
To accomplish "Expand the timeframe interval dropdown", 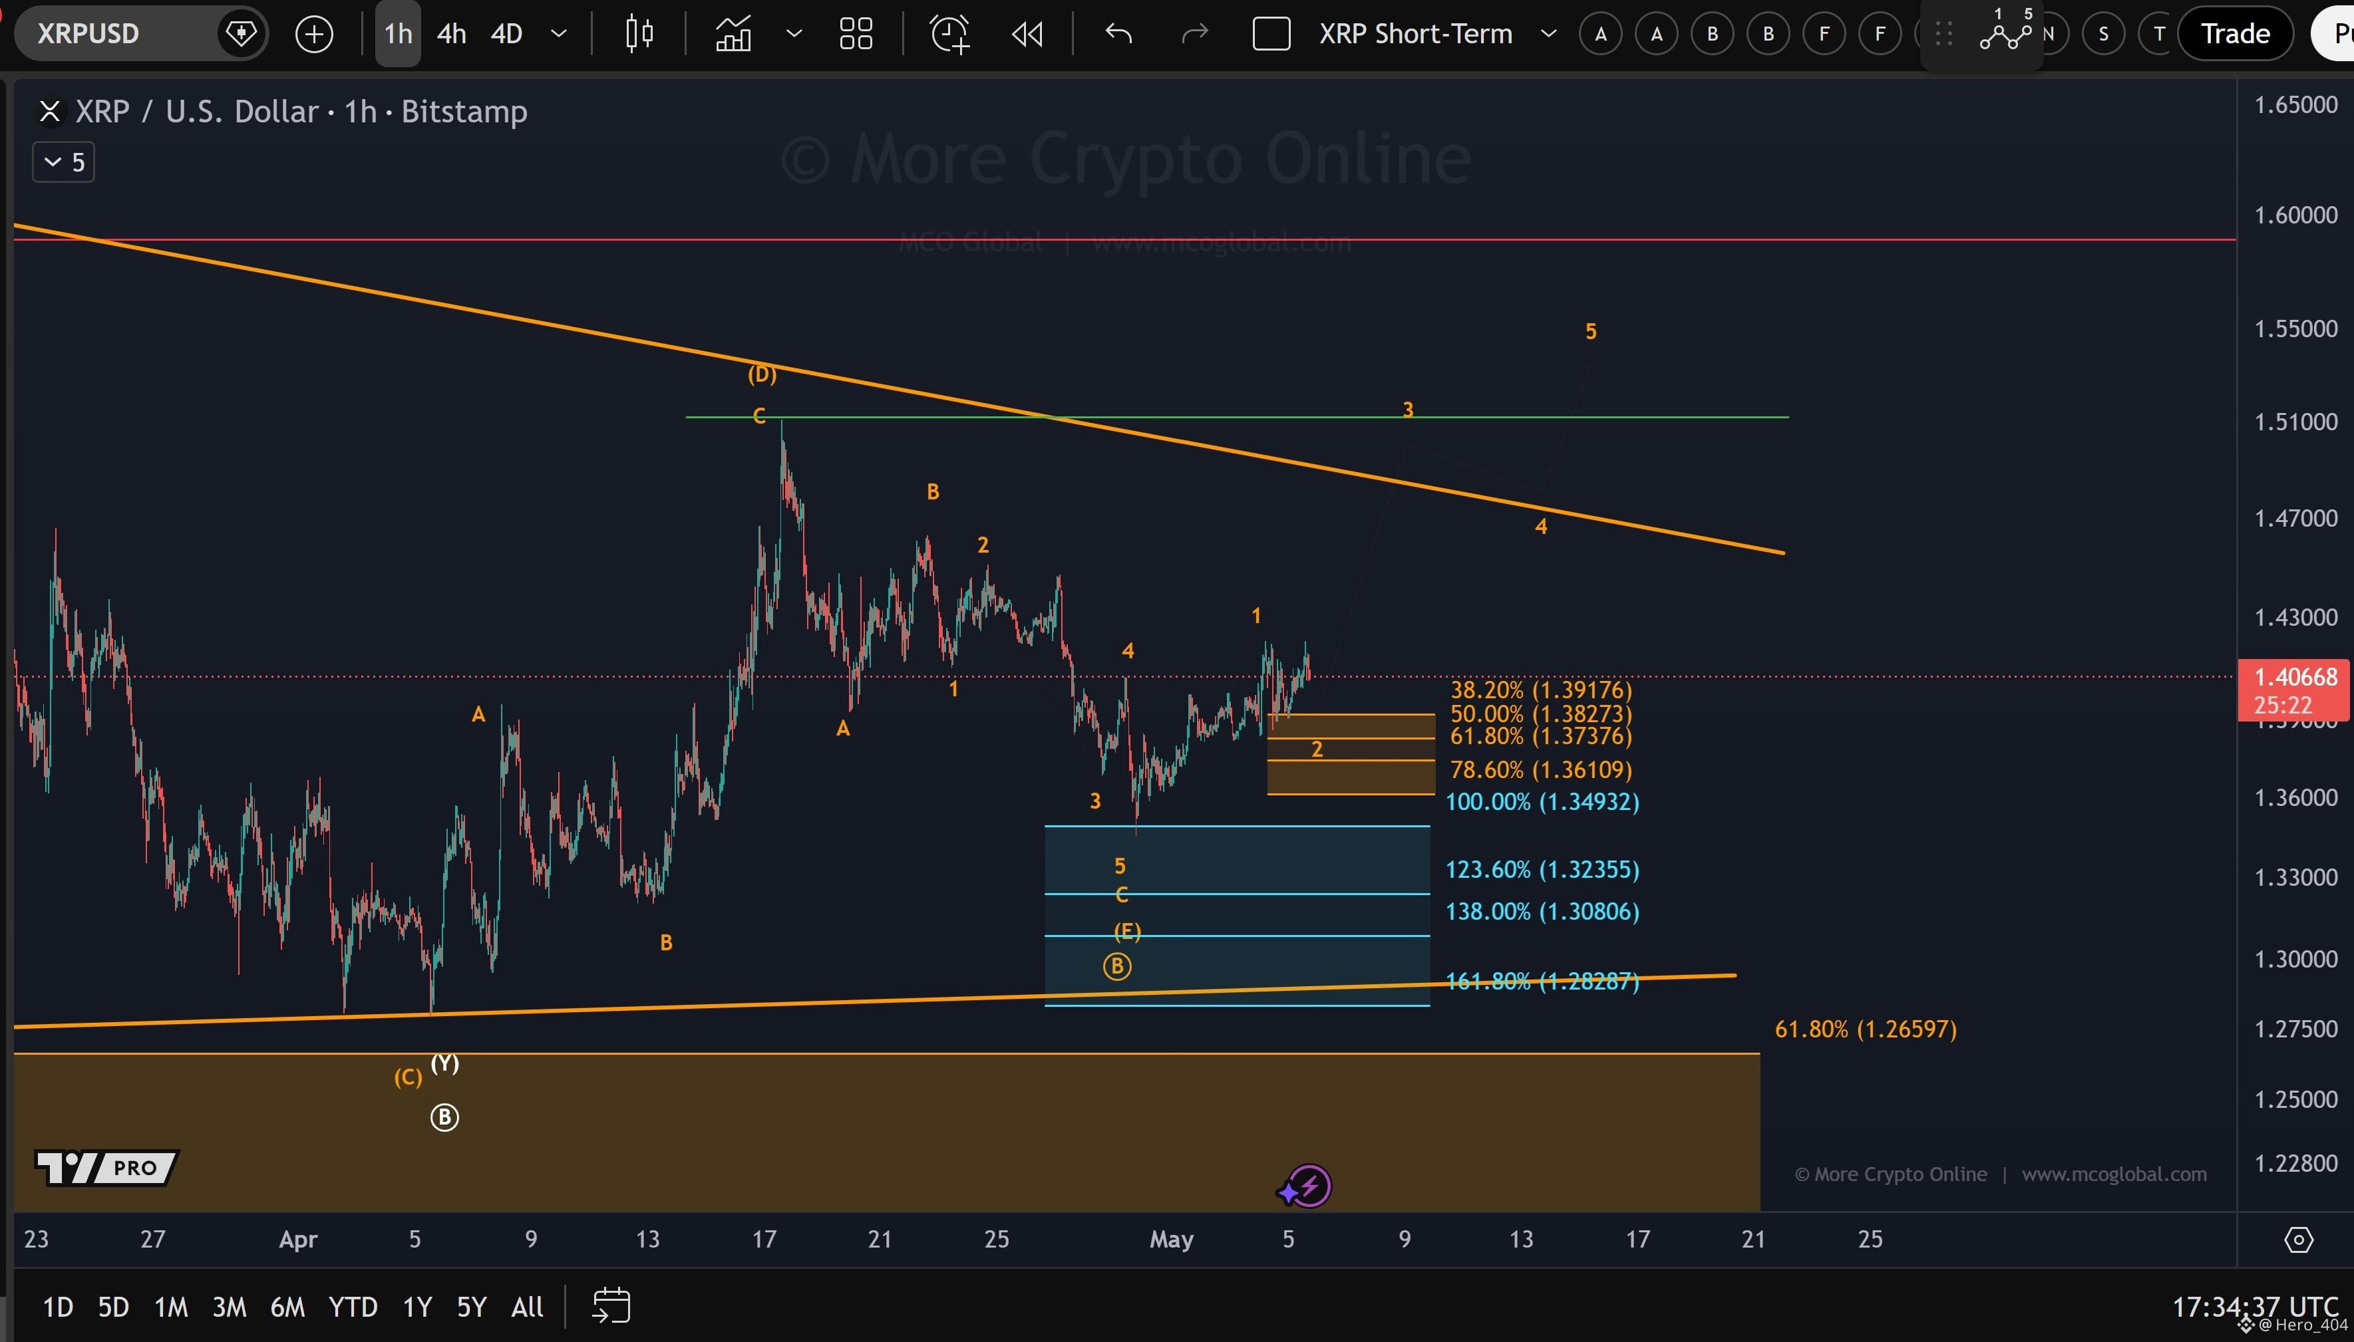I will coord(558,34).
